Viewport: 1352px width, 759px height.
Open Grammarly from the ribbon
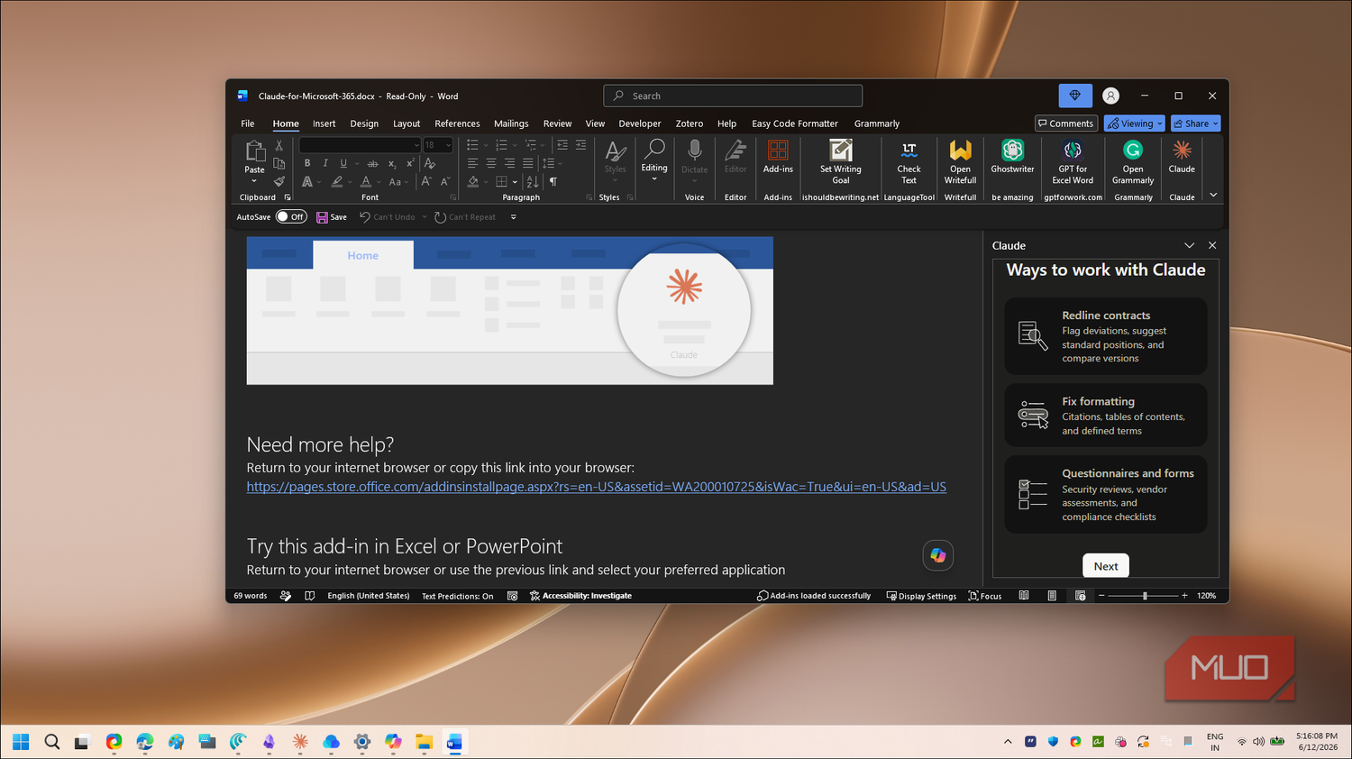[1133, 162]
